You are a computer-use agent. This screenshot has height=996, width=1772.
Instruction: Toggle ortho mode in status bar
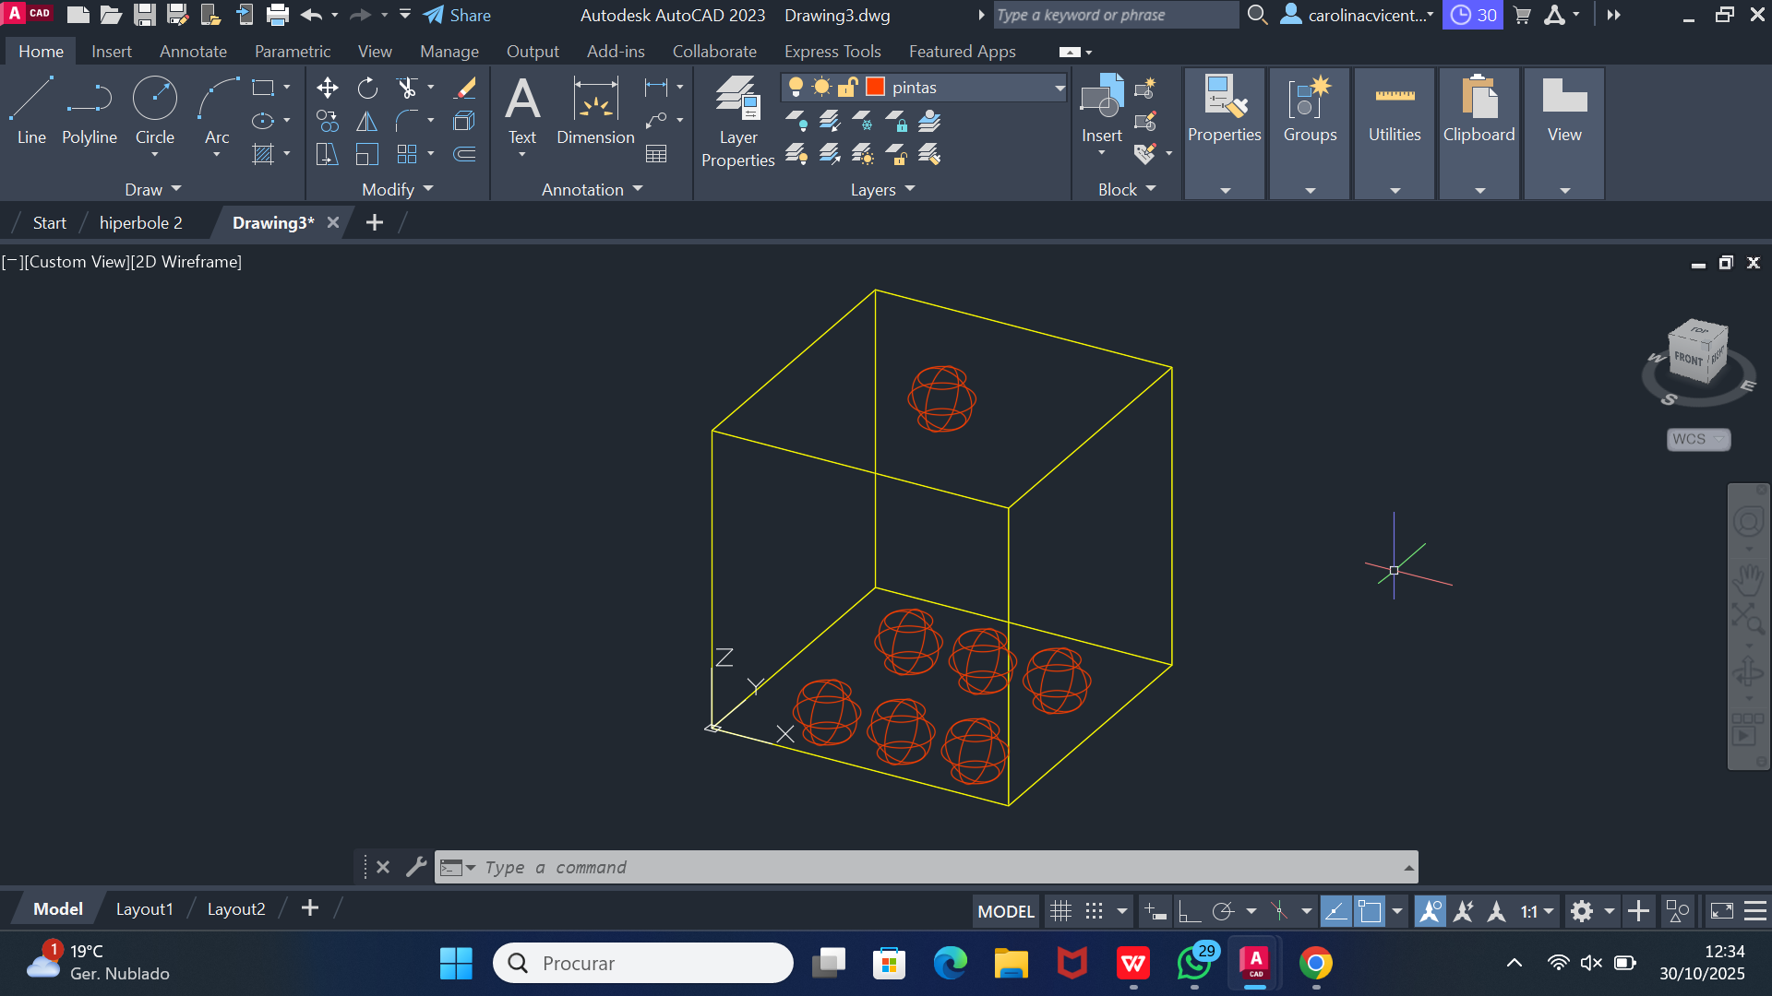coord(1189,912)
